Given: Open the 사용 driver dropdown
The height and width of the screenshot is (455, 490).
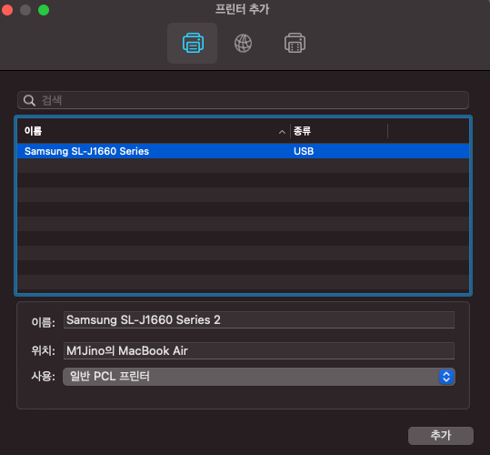Looking at the screenshot, I should [x=259, y=377].
